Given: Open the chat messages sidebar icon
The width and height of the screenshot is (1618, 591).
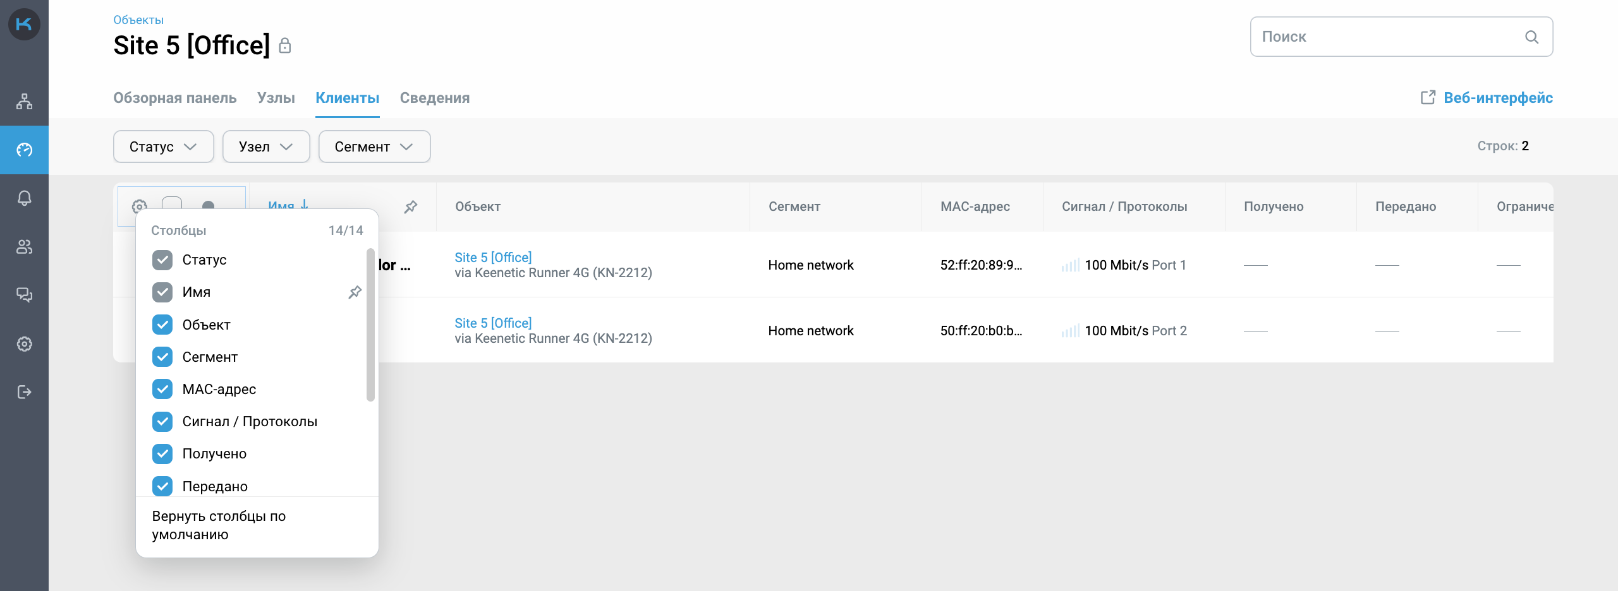Looking at the screenshot, I should (x=24, y=295).
